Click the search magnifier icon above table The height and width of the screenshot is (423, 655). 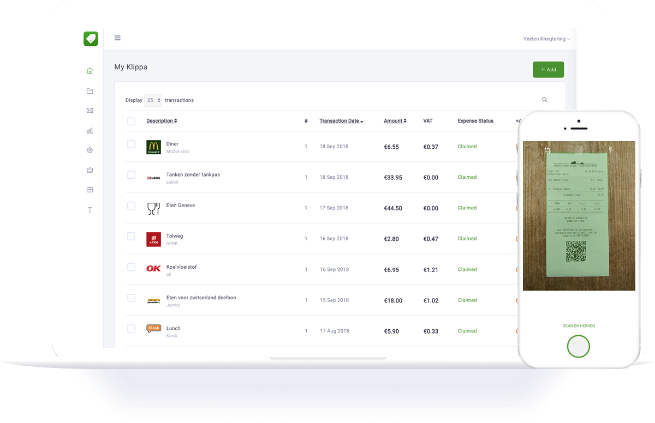point(544,100)
